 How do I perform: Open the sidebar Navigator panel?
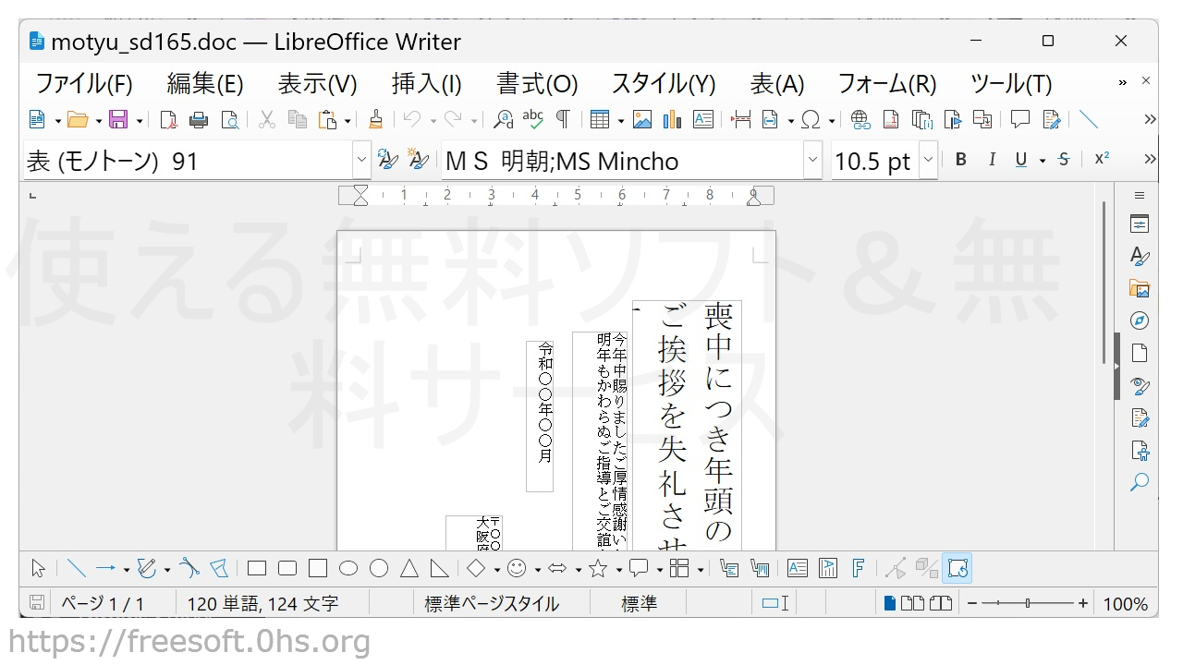(x=1140, y=320)
